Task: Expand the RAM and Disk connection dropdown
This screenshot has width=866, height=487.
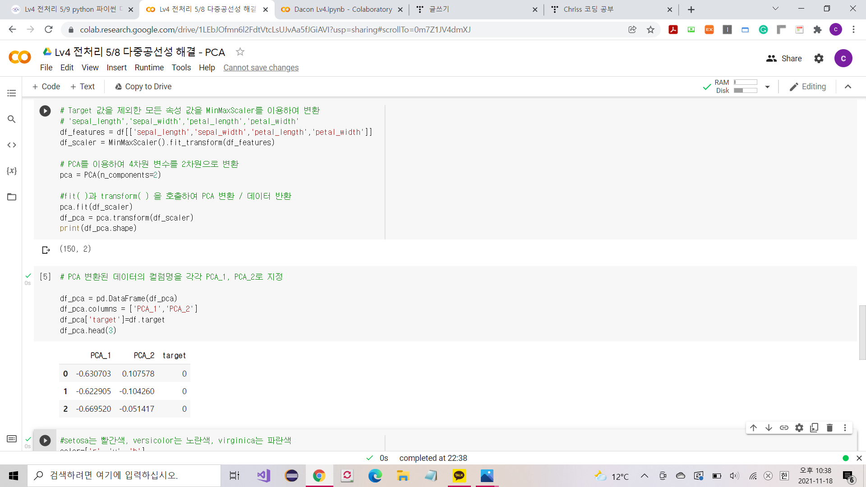Action: pos(767,87)
